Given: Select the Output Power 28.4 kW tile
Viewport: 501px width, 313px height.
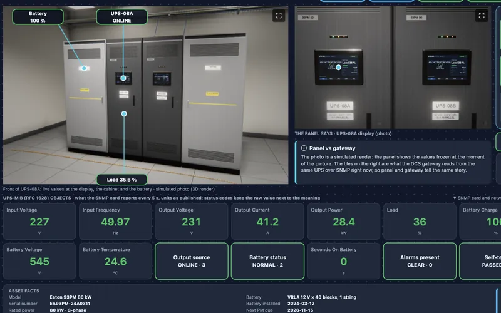Looking at the screenshot, I should pyautogui.click(x=343, y=222).
